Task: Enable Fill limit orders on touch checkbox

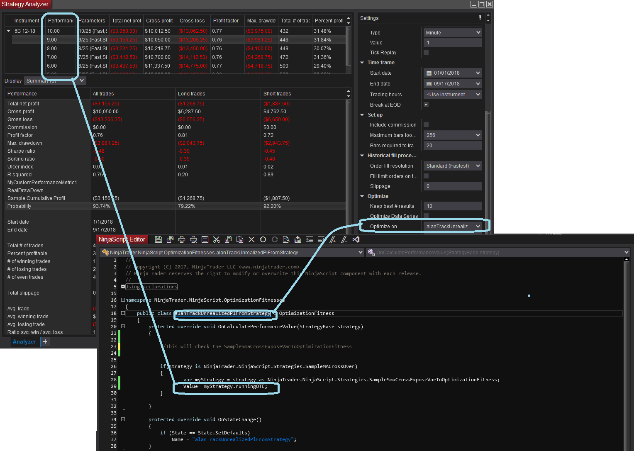Action: point(426,176)
